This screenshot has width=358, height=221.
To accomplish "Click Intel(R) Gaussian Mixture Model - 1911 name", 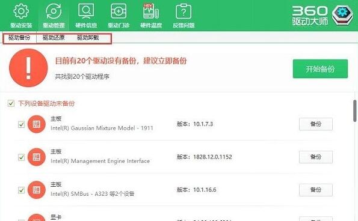I will tap(102, 129).
